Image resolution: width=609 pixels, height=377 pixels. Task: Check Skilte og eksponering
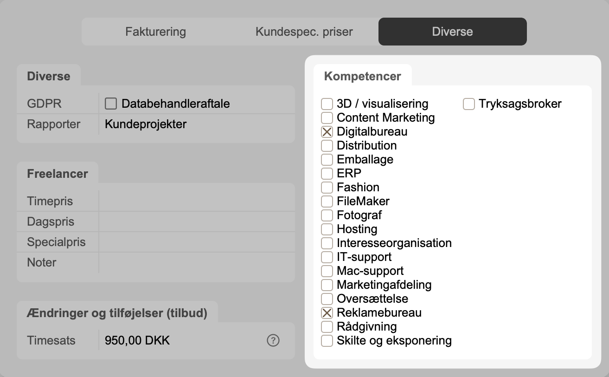coord(327,340)
